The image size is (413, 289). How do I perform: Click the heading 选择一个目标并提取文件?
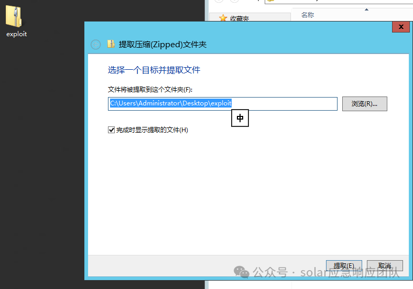(154, 70)
